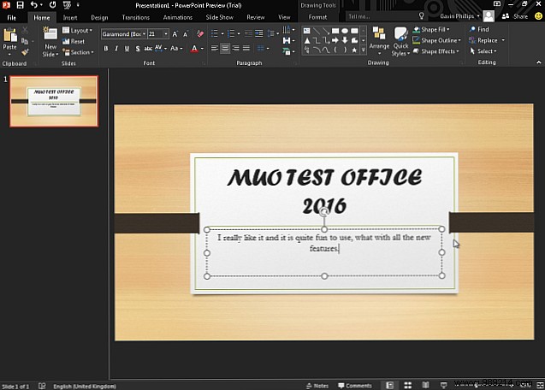
Task: Click Decrease List Level indent icon
Action: point(248,33)
